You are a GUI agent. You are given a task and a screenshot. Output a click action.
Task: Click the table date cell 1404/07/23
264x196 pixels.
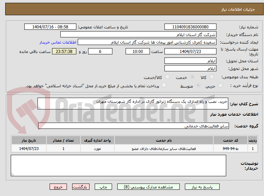point(29,149)
